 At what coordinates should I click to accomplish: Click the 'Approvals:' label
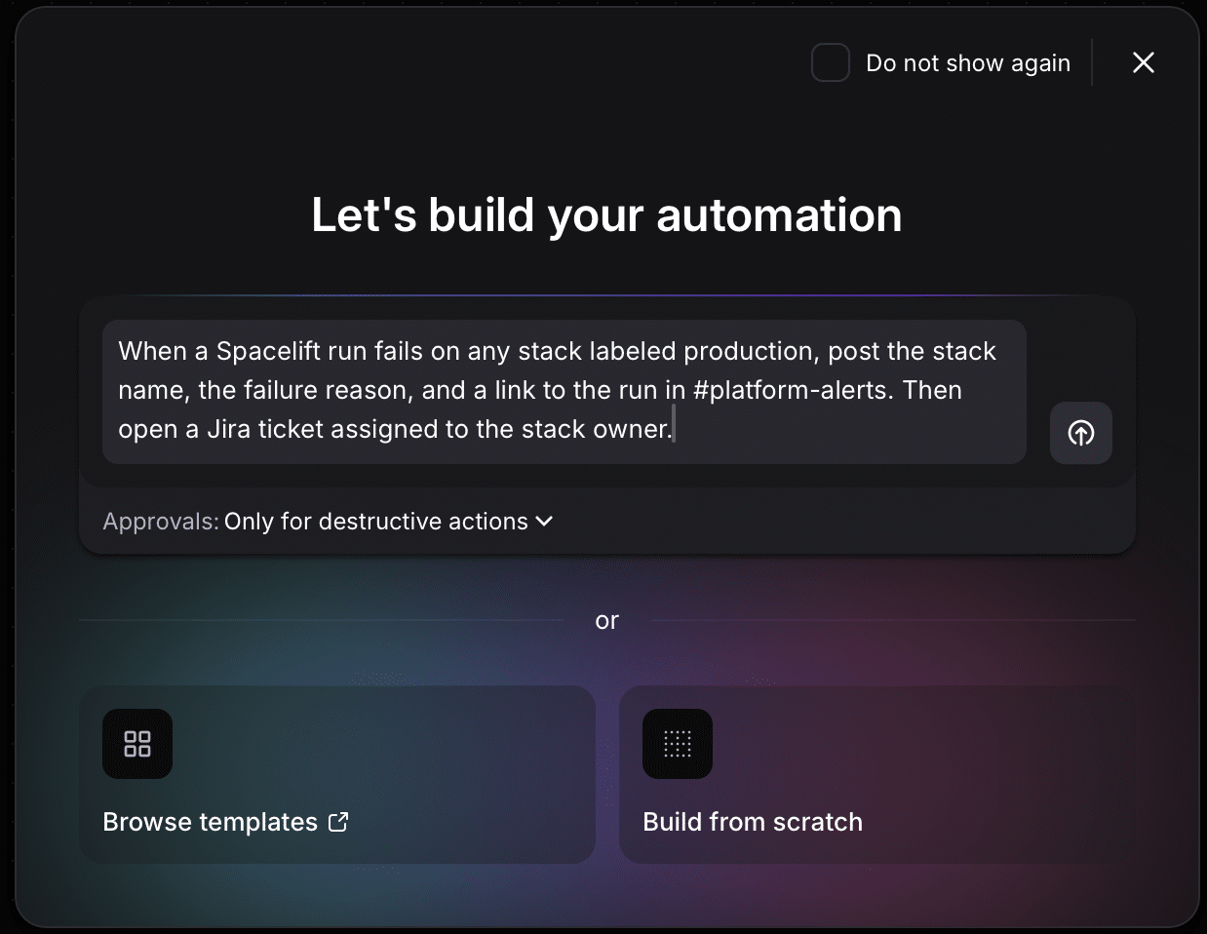tap(161, 522)
